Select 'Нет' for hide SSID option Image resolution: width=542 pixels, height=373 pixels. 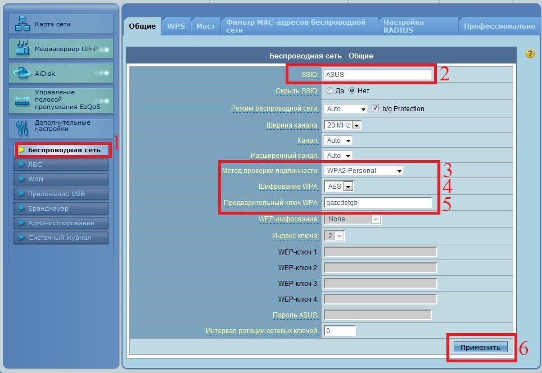pyautogui.click(x=353, y=90)
